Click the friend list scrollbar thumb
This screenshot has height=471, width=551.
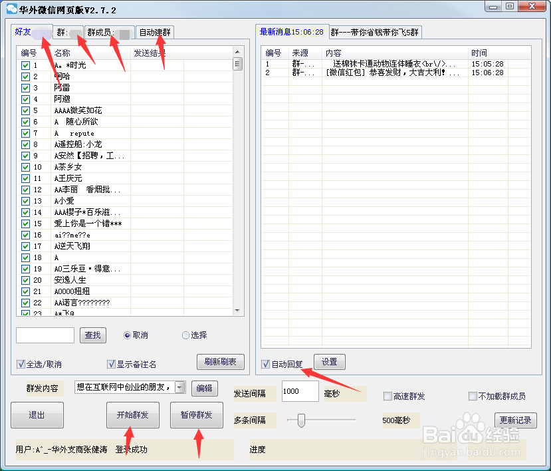click(237, 64)
